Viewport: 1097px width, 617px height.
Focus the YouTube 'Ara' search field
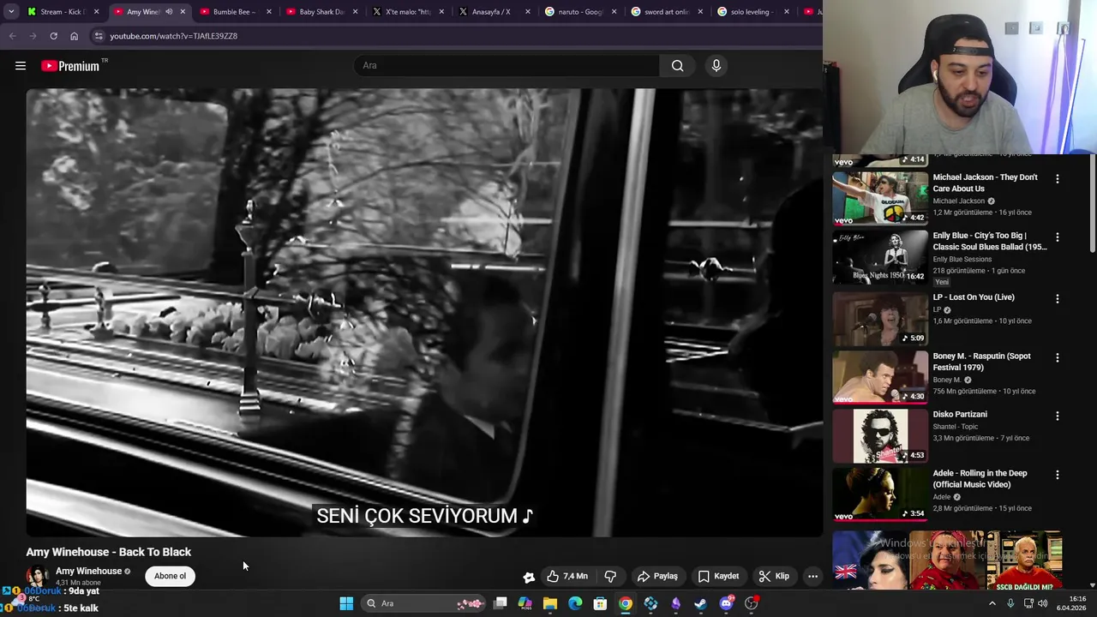click(507, 66)
